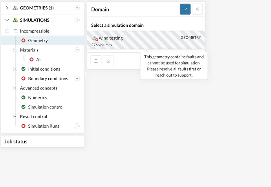271x187 pixels.
Task: Open Simulation control settings
Action: tap(46, 107)
